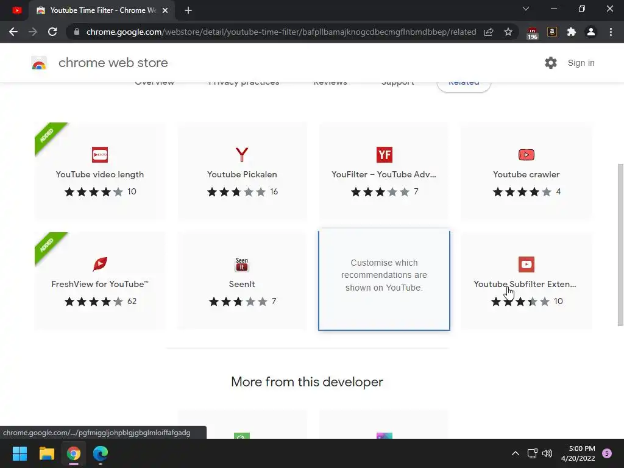
Task: Click the Youtube Subfilter Exten... icon
Action: pyautogui.click(x=526, y=264)
